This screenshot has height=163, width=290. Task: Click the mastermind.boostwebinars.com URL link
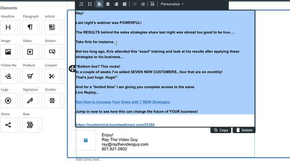point(115,125)
